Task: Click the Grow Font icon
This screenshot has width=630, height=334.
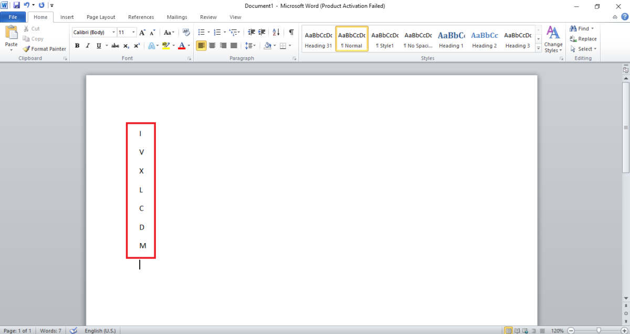Action: coord(142,33)
